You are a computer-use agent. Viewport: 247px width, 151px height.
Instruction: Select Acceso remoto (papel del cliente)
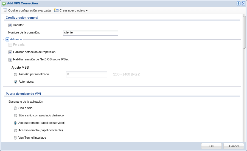click(x=15, y=130)
